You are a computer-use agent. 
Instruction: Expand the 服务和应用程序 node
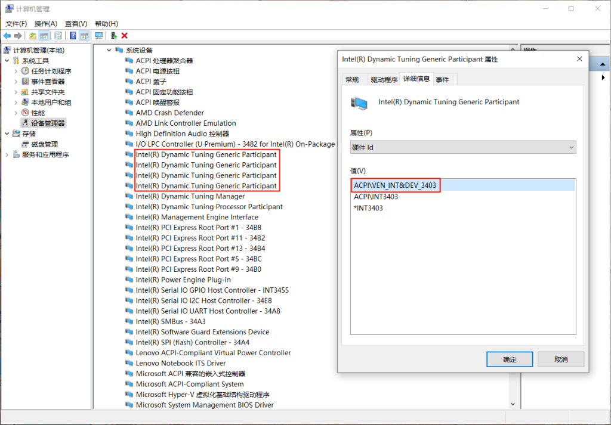point(7,154)
